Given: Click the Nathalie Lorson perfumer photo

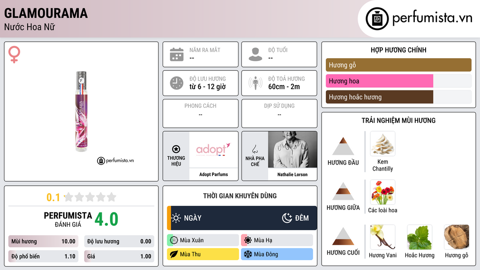Looking at the screenshot, I should tap(292, 150).
